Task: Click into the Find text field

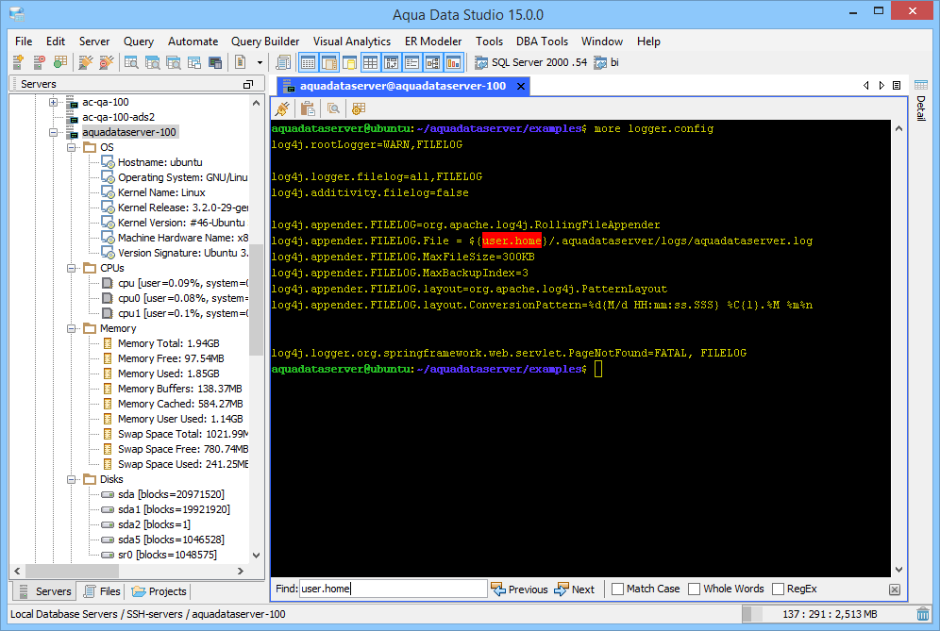Action: click(x=394, y=589)
